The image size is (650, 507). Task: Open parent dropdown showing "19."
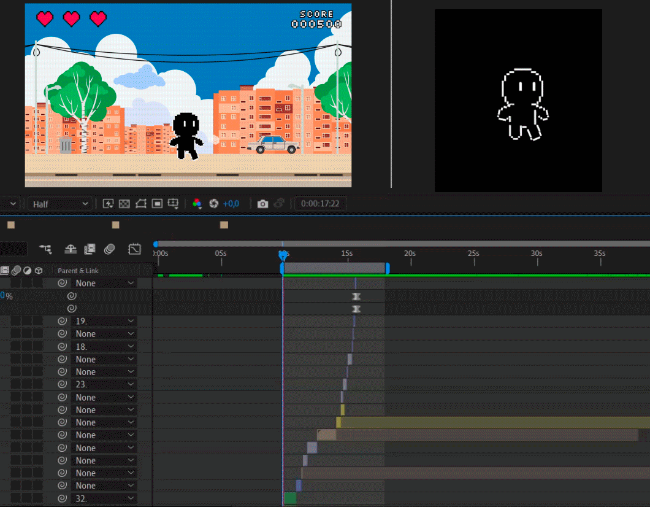pyautogui.click(x=104, y=321)
